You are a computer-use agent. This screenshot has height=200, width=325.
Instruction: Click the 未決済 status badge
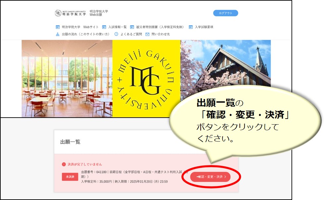(x=70, y=177)
